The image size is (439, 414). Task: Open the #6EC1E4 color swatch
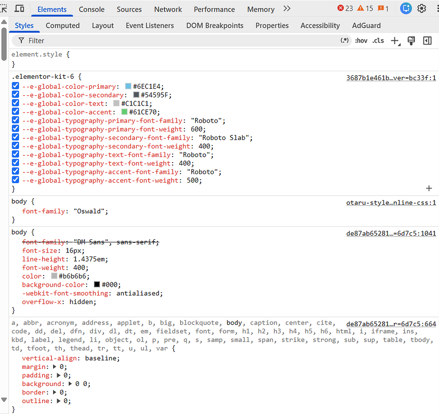click(128, 86)
